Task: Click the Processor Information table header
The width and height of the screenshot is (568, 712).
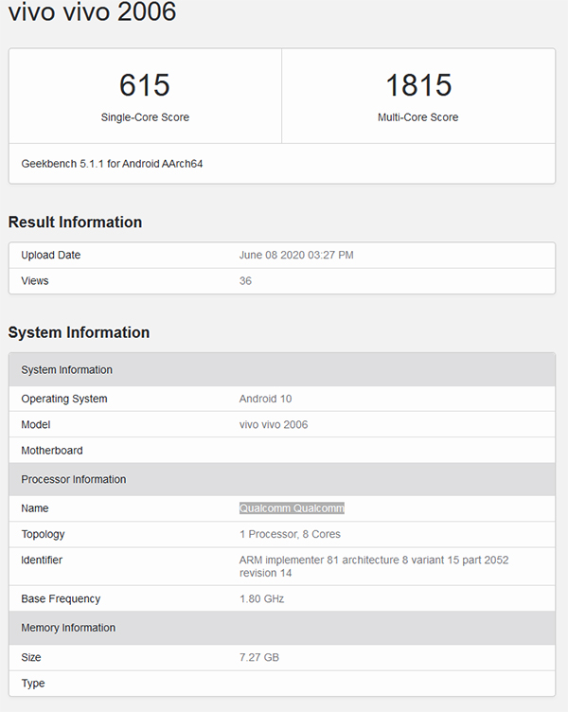Action: [73, 479]
